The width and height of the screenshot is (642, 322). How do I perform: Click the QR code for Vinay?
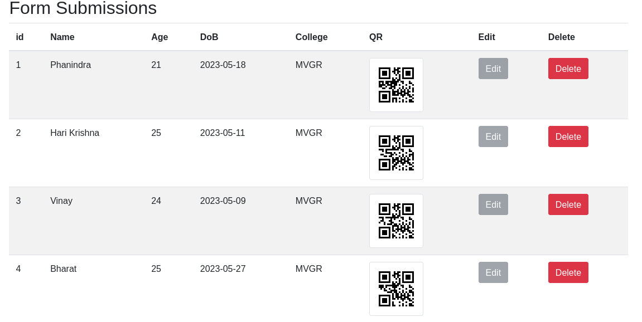pos(396,221)
